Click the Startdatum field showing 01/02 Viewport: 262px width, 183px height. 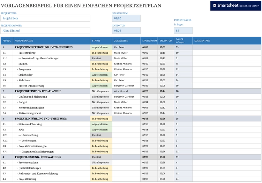pos(126,18)
